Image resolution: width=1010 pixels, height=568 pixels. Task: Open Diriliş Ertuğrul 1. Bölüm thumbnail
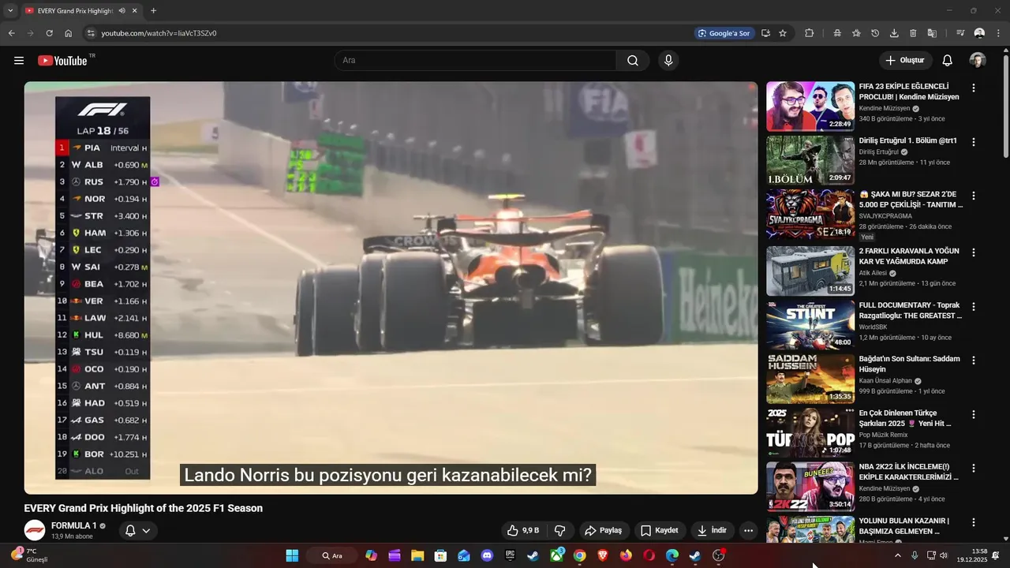click(810, 160)
